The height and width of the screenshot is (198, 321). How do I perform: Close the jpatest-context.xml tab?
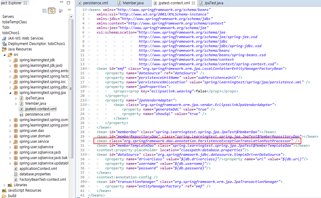point(193,3)
